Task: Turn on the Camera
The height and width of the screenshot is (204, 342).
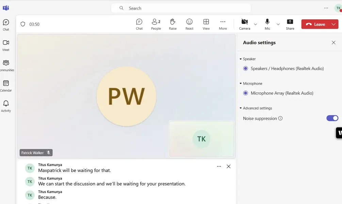Action: tap(244, 24)
